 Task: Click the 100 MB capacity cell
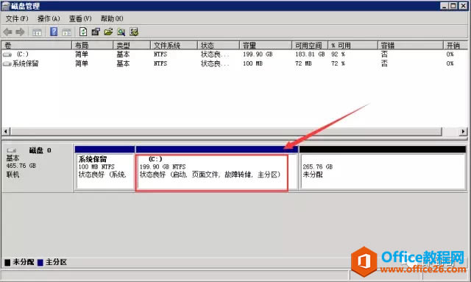252,64
